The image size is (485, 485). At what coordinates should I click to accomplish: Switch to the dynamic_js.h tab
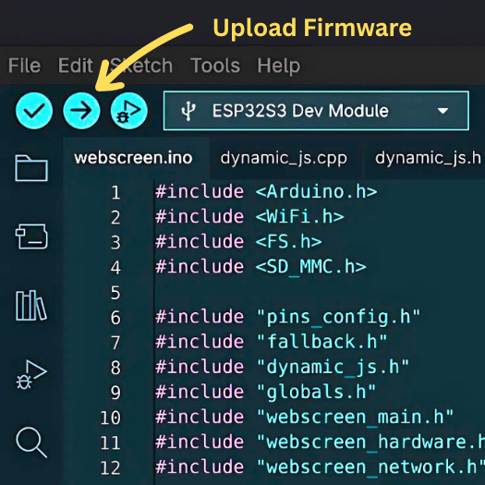click(428, 158)
